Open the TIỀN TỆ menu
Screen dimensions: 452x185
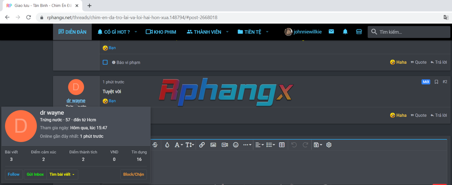pos(249,32)
